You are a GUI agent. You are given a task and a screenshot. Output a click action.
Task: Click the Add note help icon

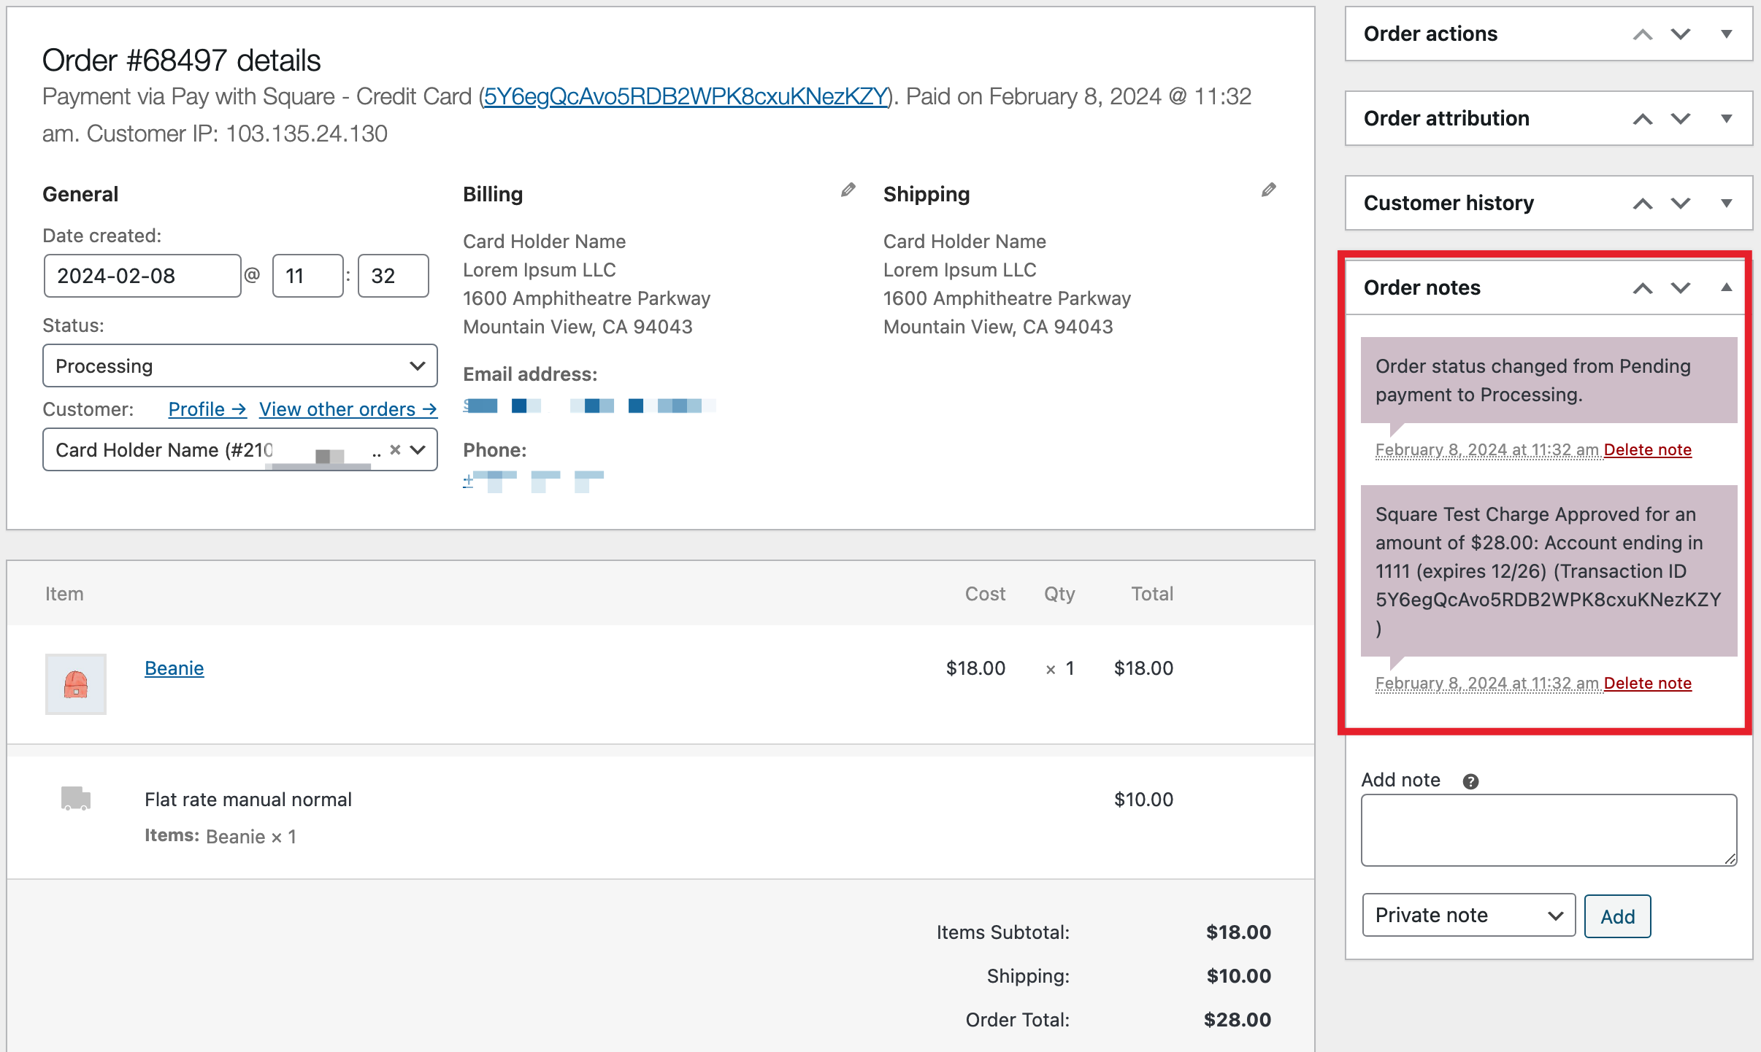(1470, 781)
